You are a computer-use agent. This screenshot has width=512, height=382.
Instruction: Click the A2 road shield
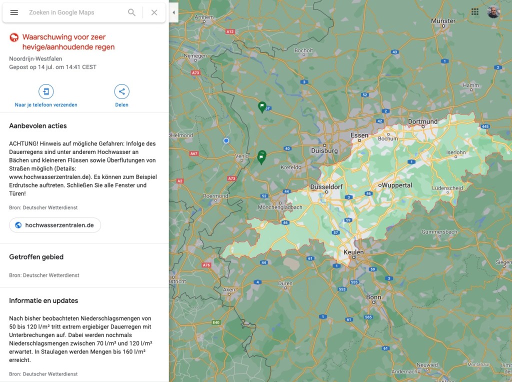click(x=179, y=181)
